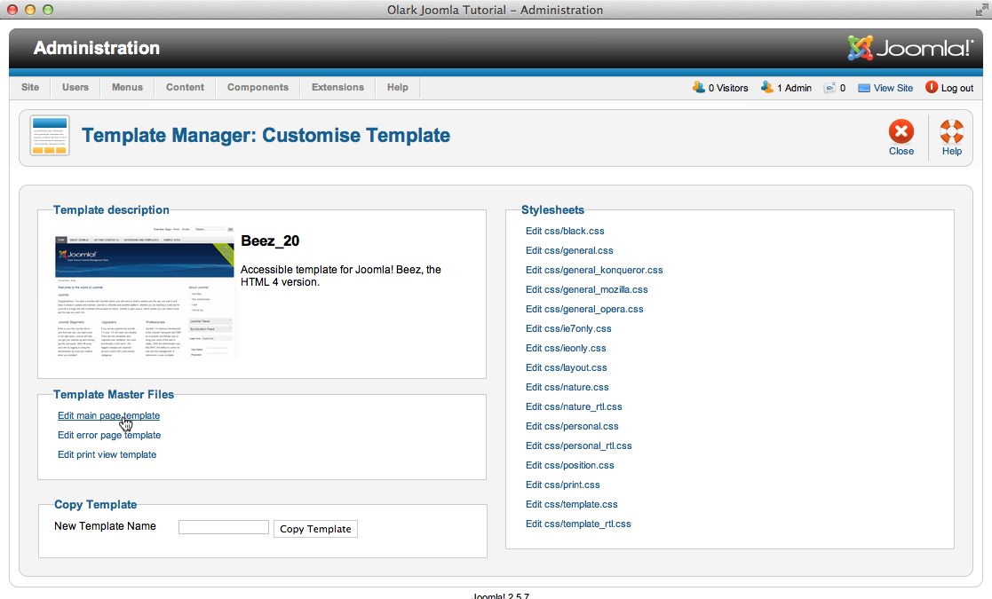Open Edit error page template link
Image resolution: width=992 pixels, height=599 pixels.
coord(109,435)
